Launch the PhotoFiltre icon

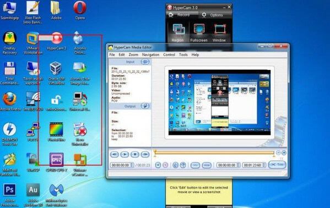pos(56,132)
